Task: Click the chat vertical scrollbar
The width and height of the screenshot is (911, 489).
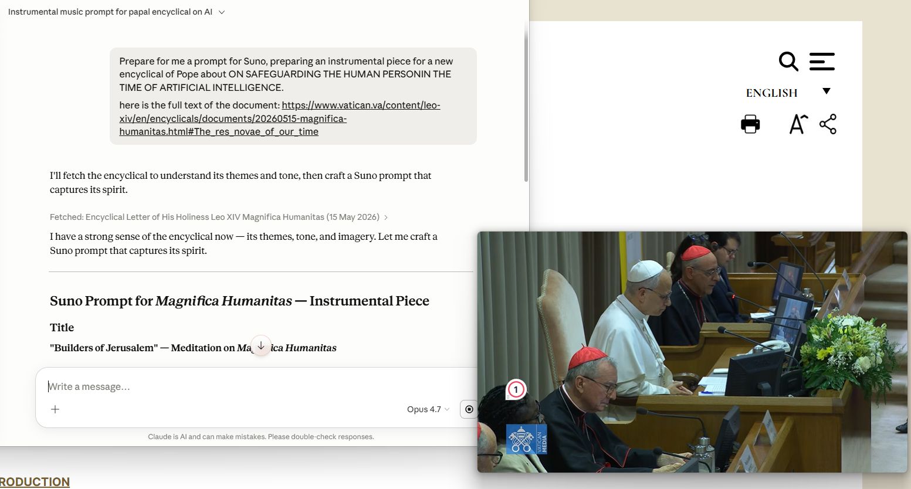Action: point(526,103)
